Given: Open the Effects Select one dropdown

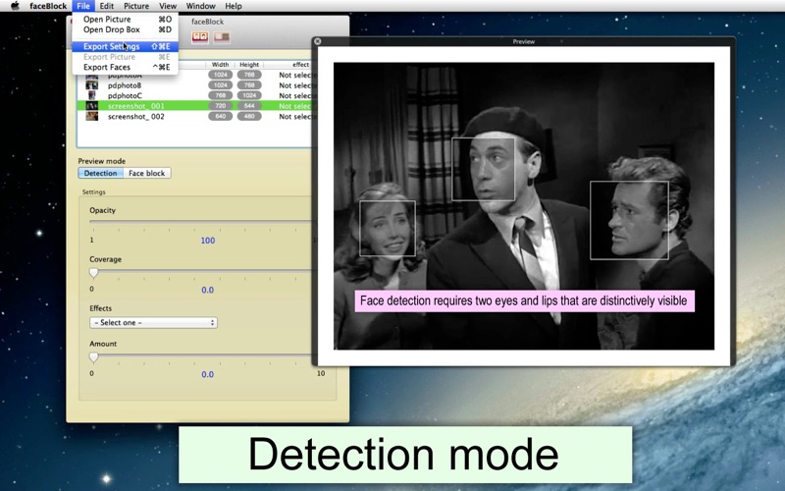Looking at the screenshot, I should point(153,323).
